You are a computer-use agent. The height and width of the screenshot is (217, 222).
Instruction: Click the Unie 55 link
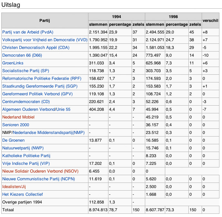click(x=63, y=109)
